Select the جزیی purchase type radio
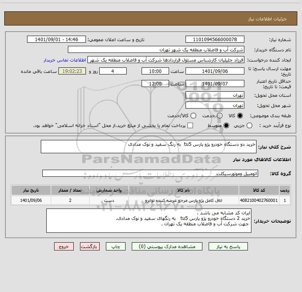This screenshot has height=292, width=302. tap(249, 125)
